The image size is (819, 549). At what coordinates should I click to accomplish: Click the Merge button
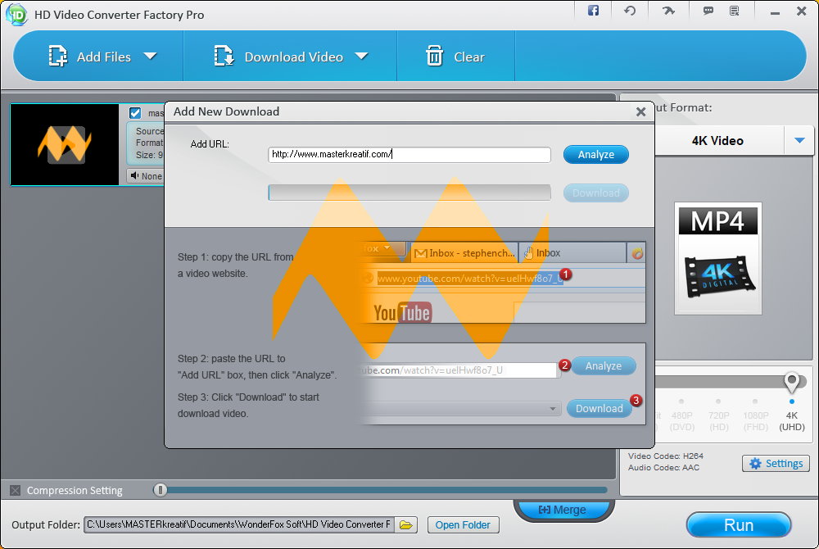coord(563,510)
